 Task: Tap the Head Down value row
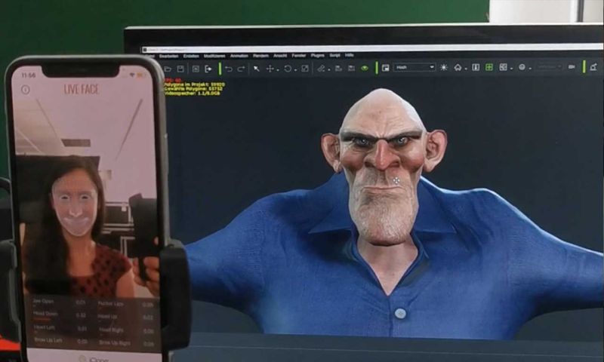[60, 315]
